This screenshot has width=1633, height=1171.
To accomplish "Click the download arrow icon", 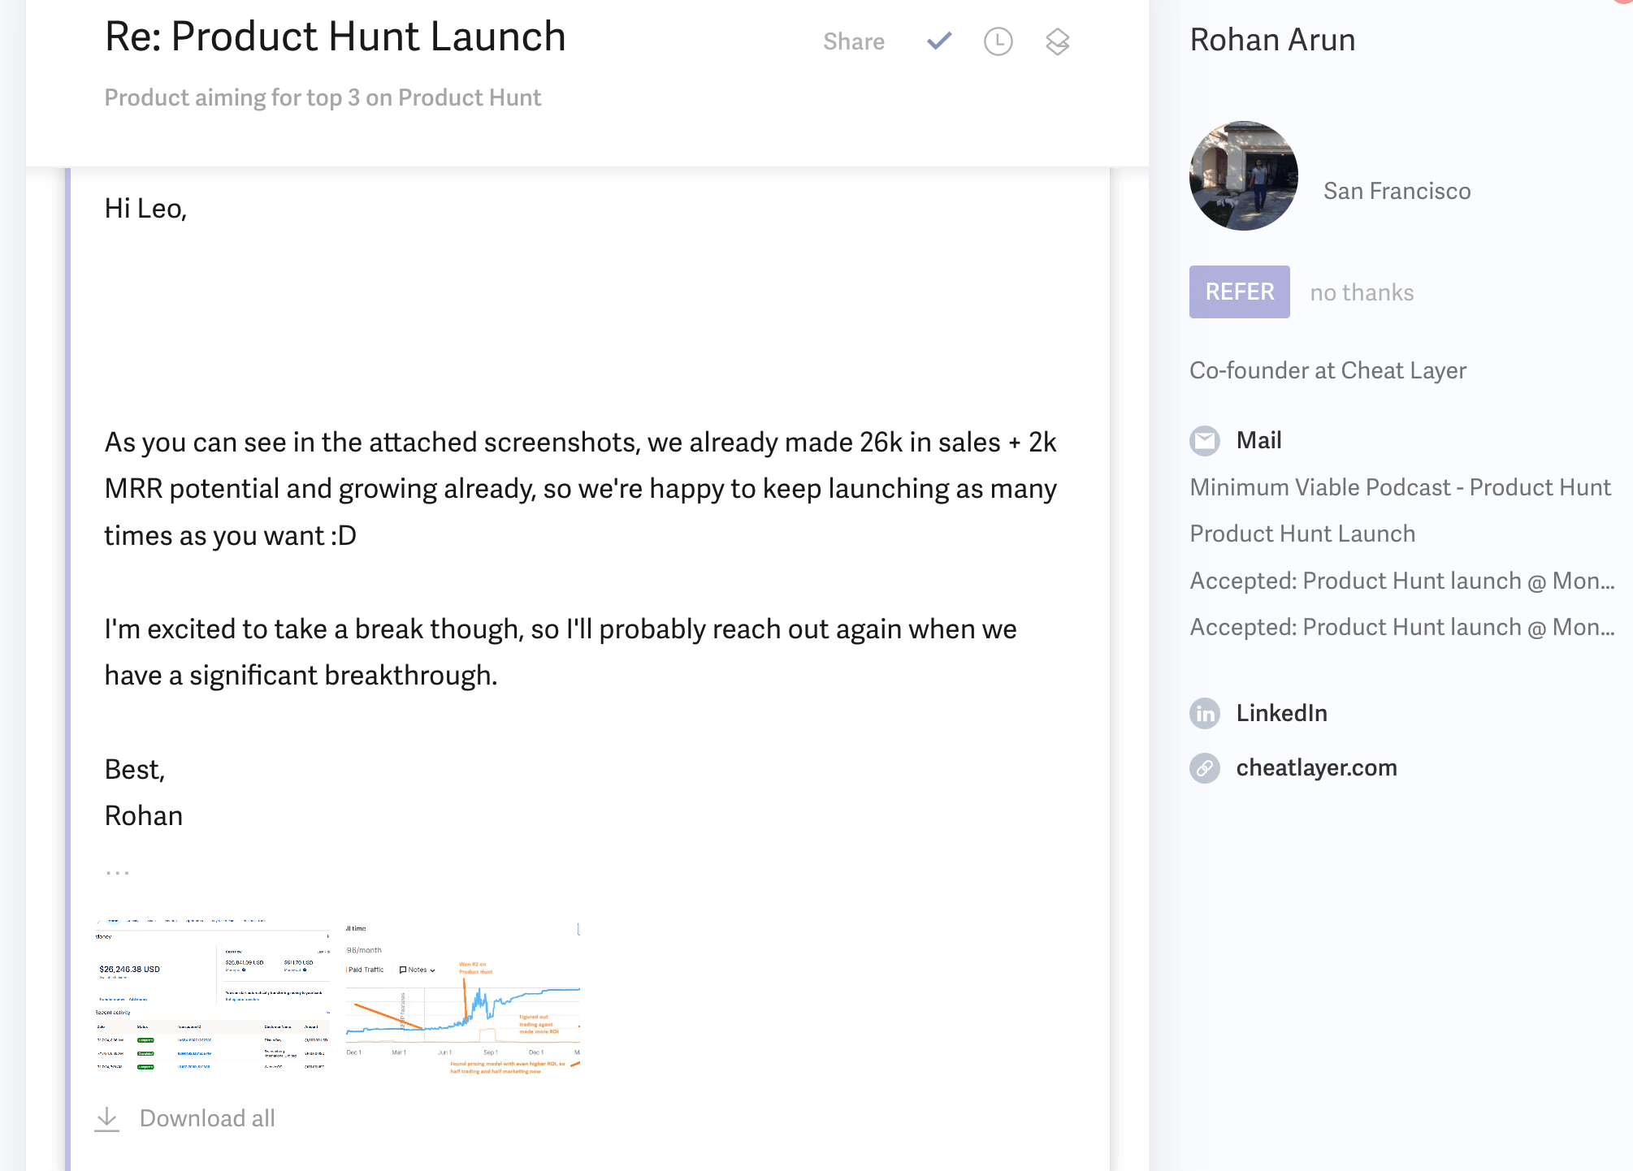I will click(x=106, y=1118).
